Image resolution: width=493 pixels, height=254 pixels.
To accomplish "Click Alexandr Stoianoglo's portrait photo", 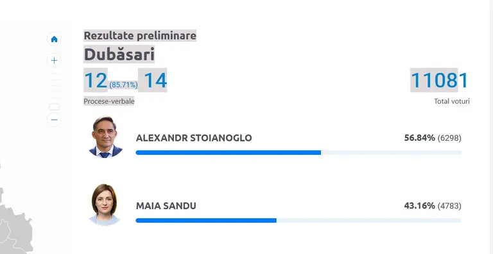I will [x=105, y=137].
